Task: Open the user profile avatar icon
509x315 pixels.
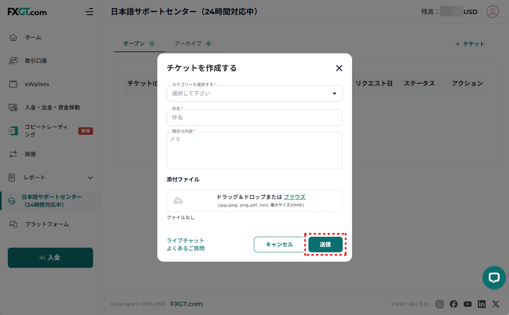Action: click(x=492, y=12)
